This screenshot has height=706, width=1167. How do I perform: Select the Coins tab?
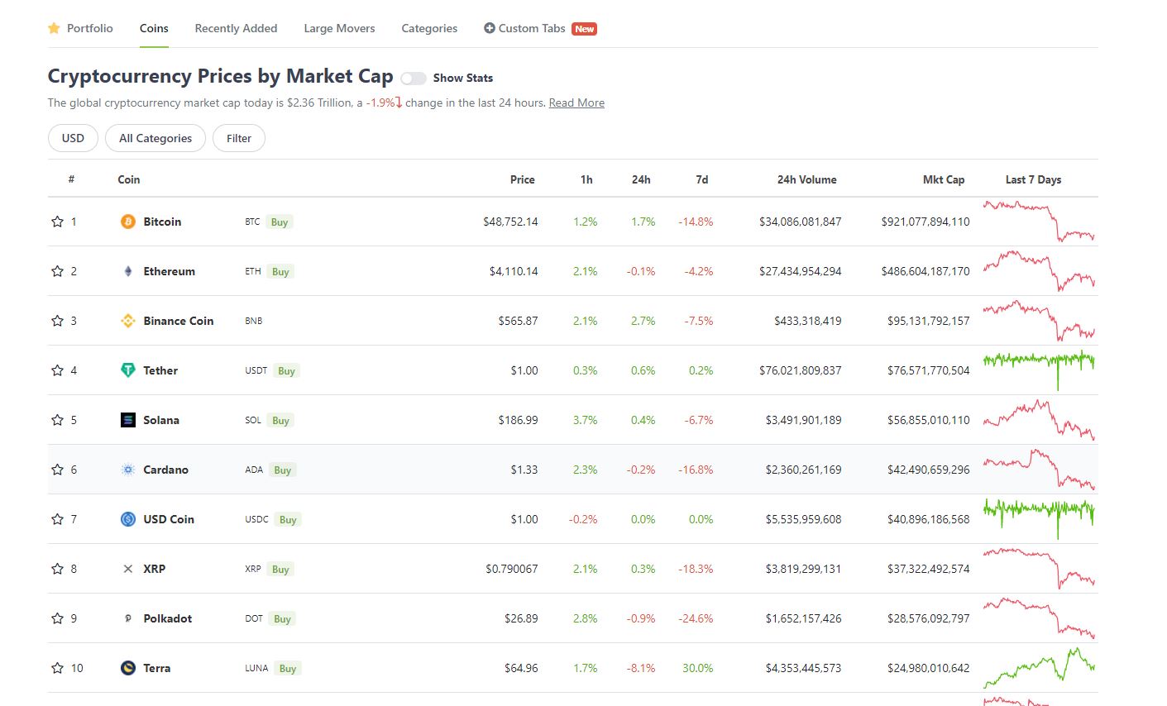(154, 28)
